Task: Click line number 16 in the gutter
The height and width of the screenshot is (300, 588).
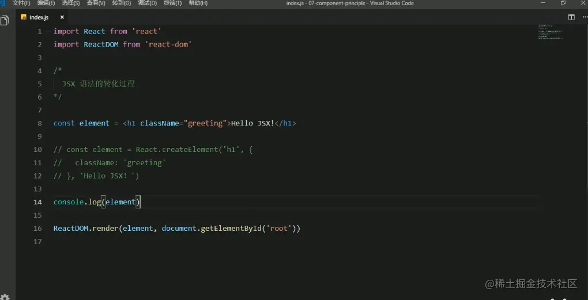Action: (37, 228)
